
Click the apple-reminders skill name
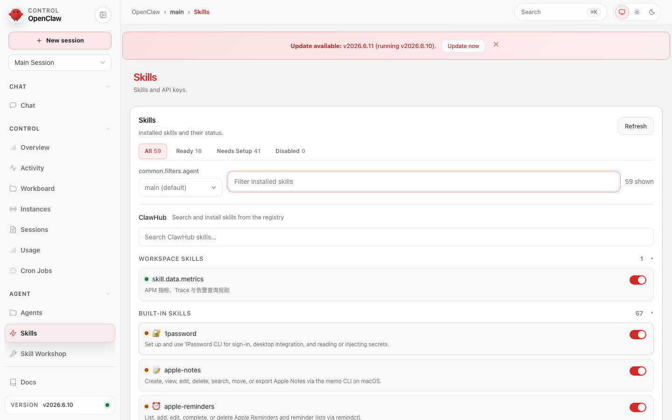click(189, 406)
